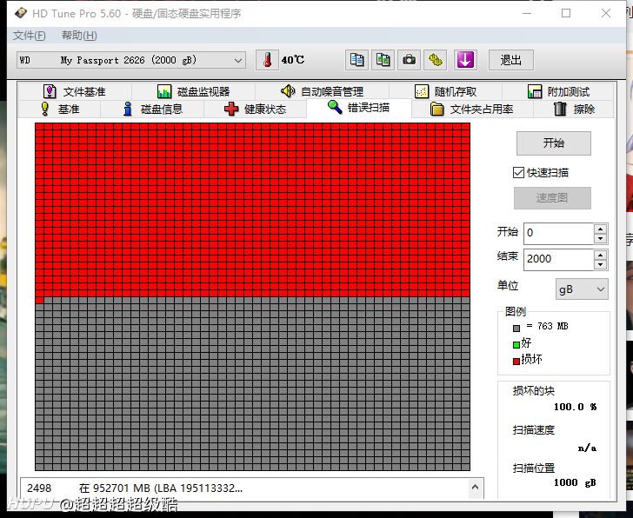Click the gray 763 MB legend square
The width and height of the screenshot is (633, 518).
(x=516, y=328)
